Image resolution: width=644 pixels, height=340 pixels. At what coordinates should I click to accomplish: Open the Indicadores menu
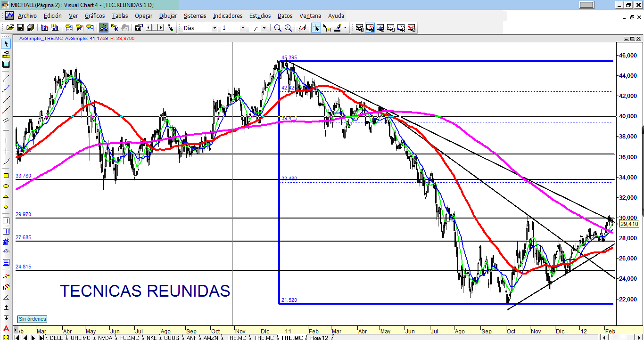(228, 16)
